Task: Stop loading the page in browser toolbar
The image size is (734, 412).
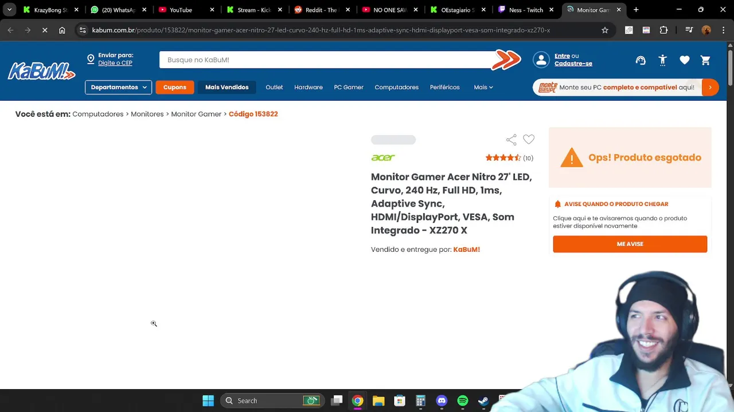Action: 45,30
